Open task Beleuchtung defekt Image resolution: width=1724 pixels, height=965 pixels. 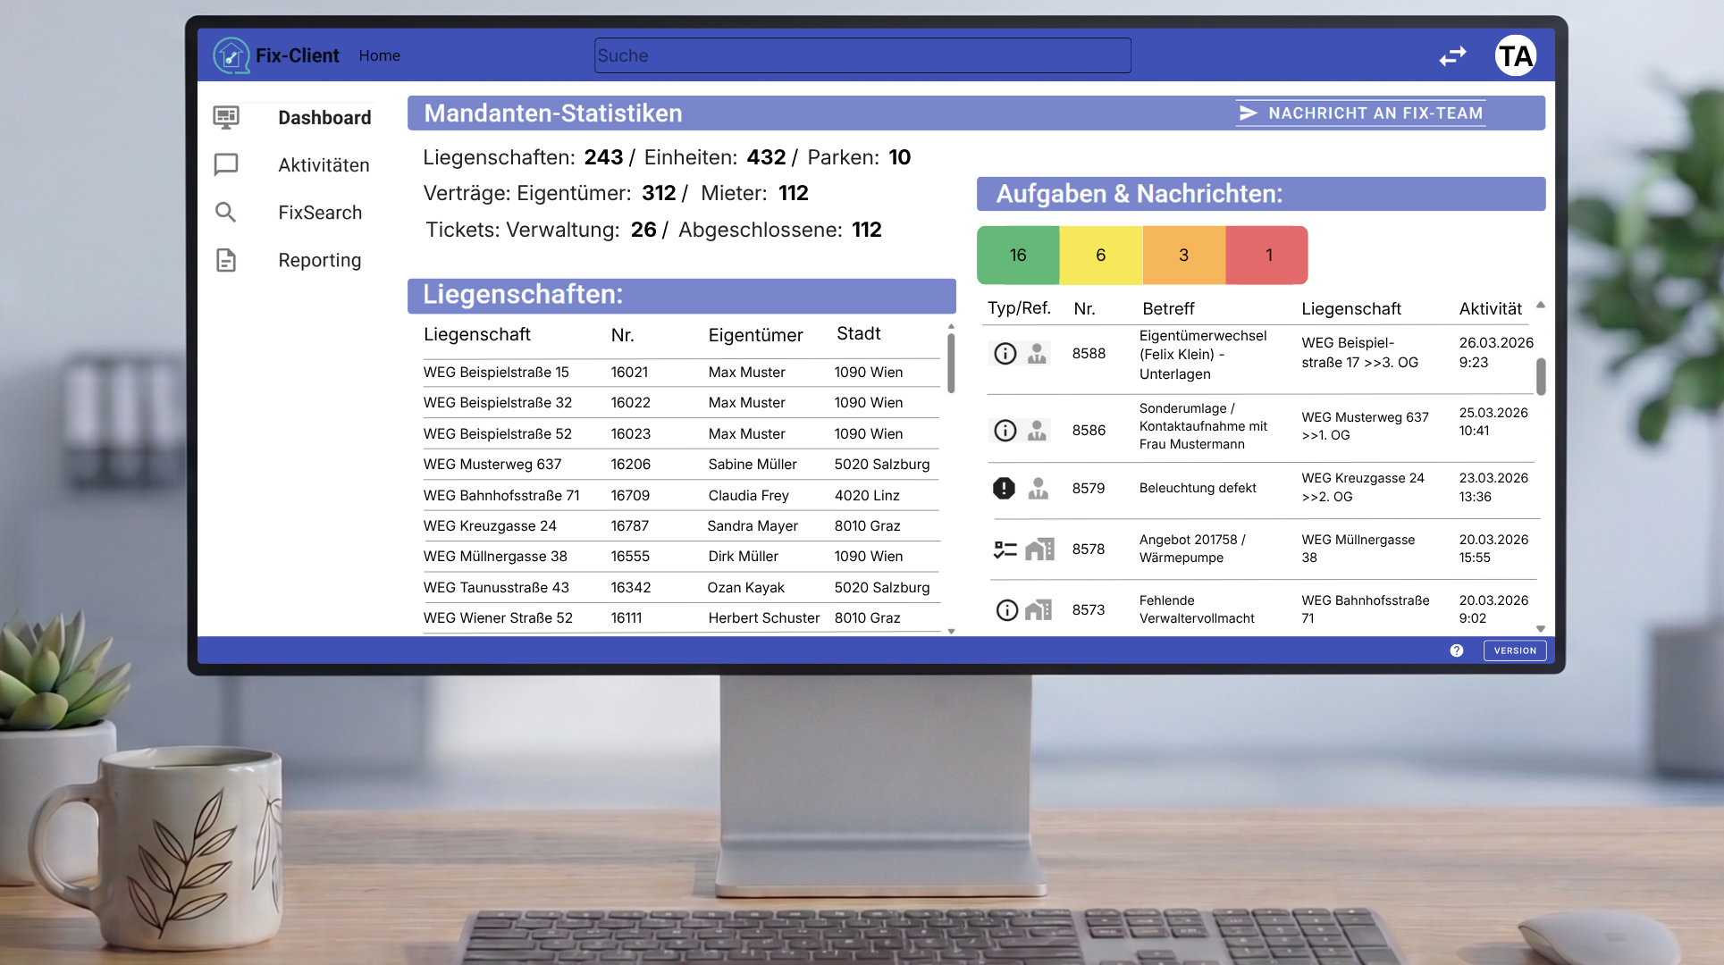tap(1198, 488)
